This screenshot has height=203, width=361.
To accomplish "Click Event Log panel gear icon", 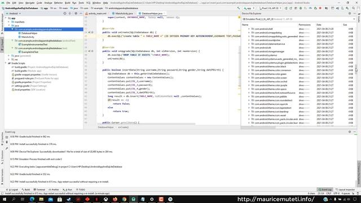I will point(350,132).
